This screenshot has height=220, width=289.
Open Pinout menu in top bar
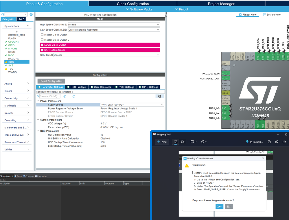pos(182,9)
